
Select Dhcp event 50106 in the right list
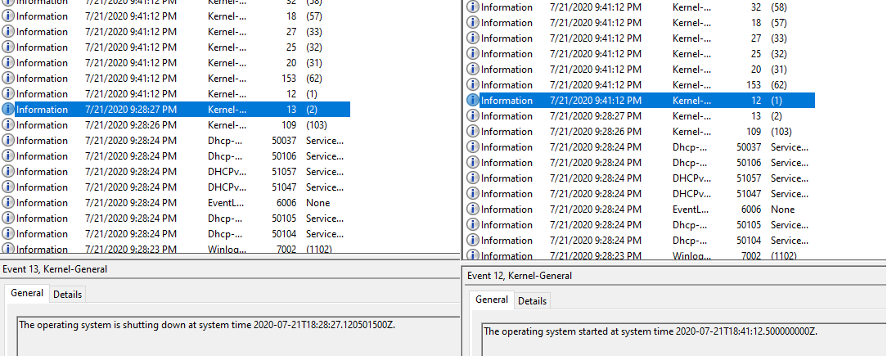[638, 163]
